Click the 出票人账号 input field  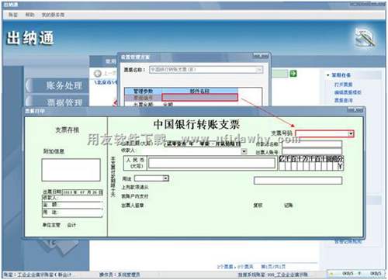click(x=312, y=152)
